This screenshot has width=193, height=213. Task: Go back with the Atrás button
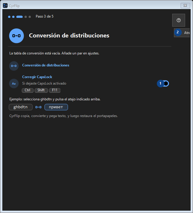(x=182, y=33)
